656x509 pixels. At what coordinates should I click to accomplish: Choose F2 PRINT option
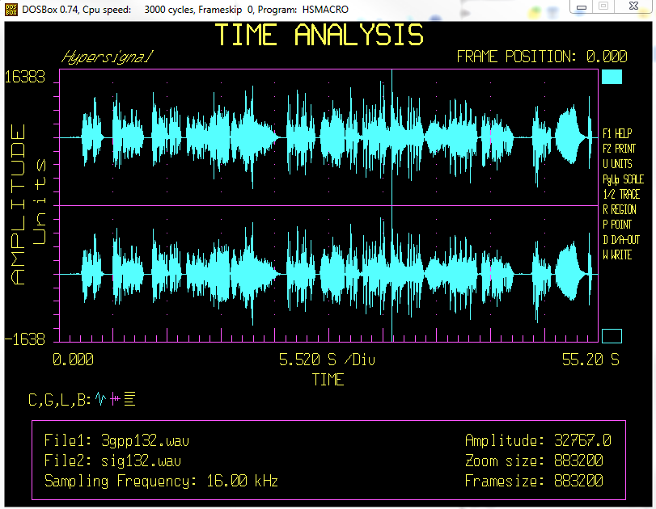(619, 149)
